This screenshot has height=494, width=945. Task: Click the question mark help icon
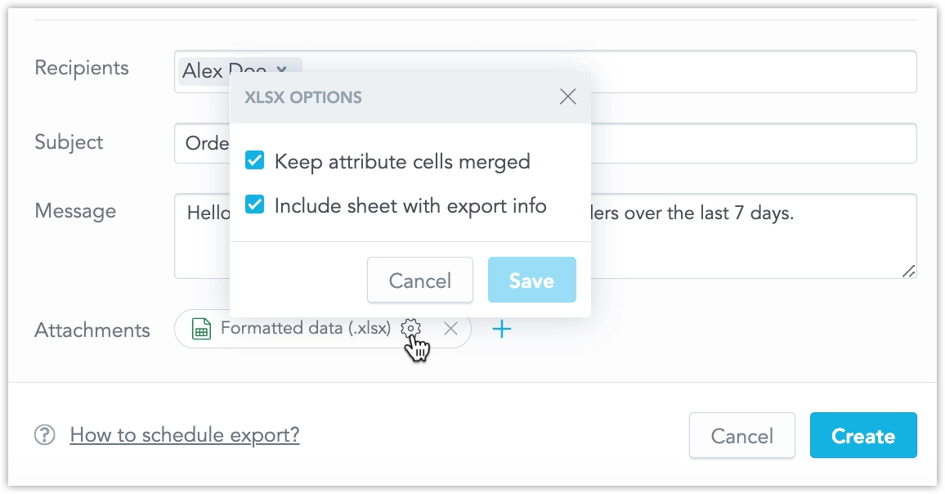click(x=43, y=434)
